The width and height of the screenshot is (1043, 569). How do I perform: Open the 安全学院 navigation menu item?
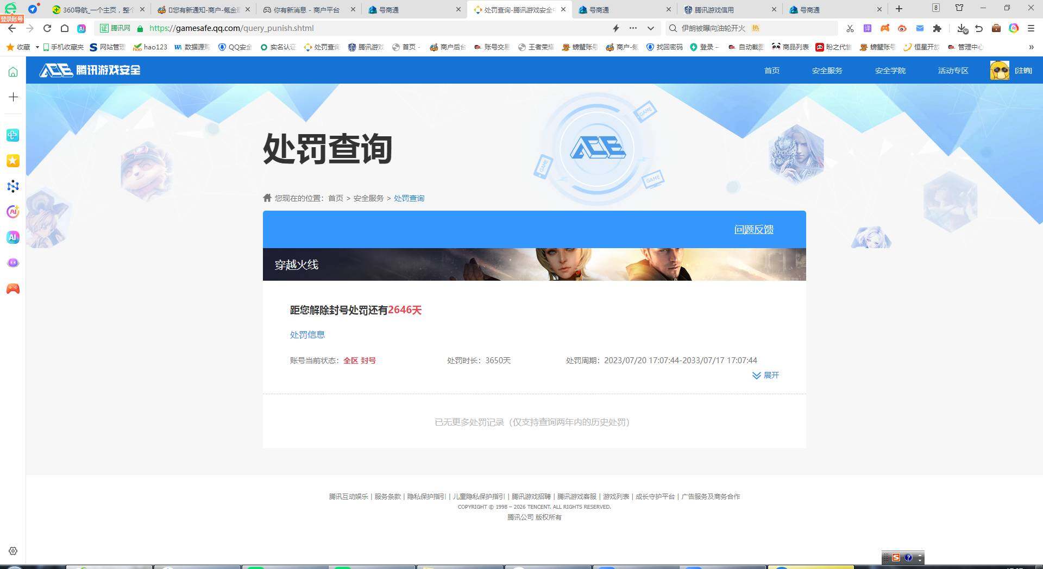pyautogui.click(x=890, y=70)
